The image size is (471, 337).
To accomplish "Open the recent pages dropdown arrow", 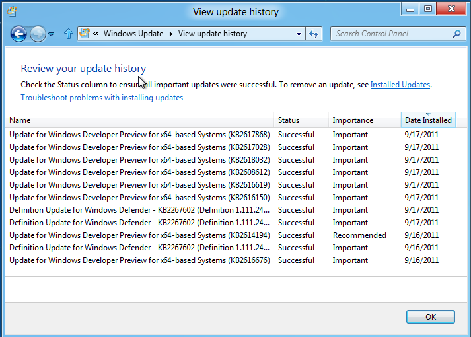I will [52, 34].
